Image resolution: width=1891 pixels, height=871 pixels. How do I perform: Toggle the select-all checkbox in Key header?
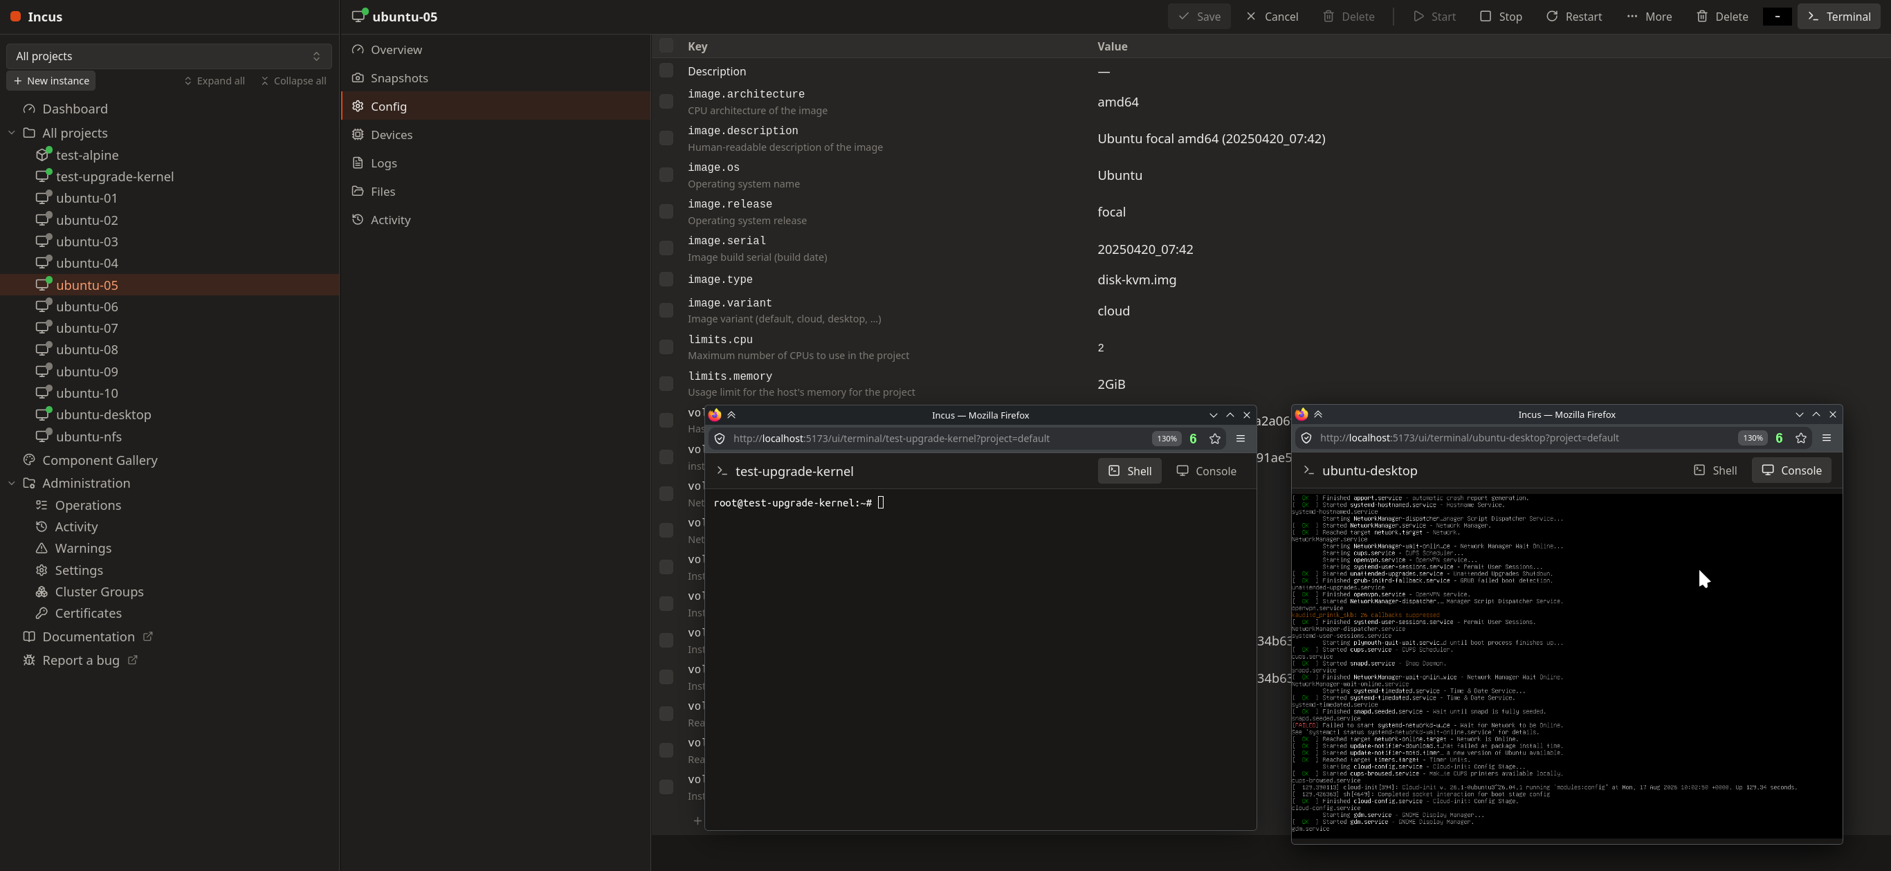pos(666,46)
